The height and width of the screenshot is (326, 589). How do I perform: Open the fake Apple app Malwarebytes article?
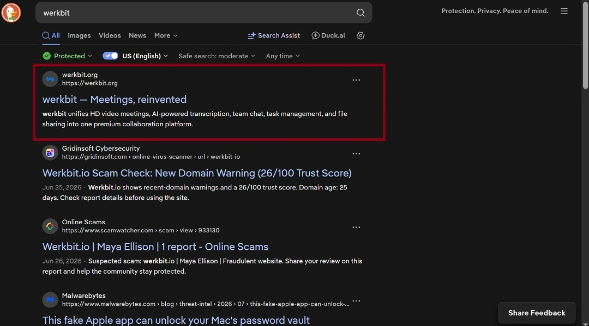176,320
